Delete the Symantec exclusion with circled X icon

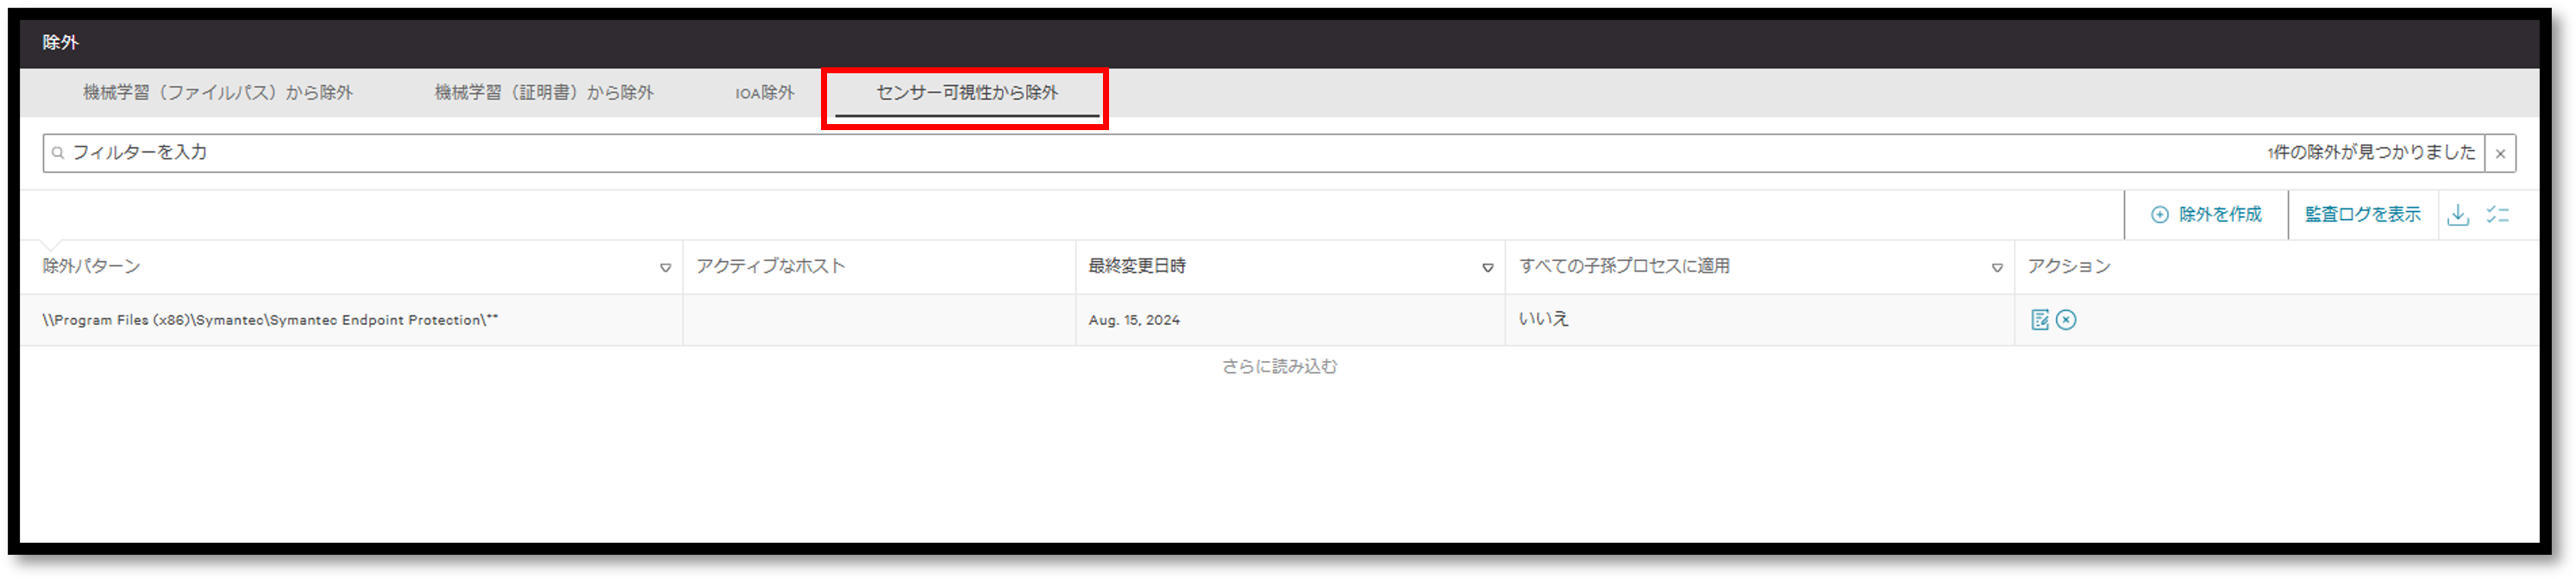click(2066, 321)
